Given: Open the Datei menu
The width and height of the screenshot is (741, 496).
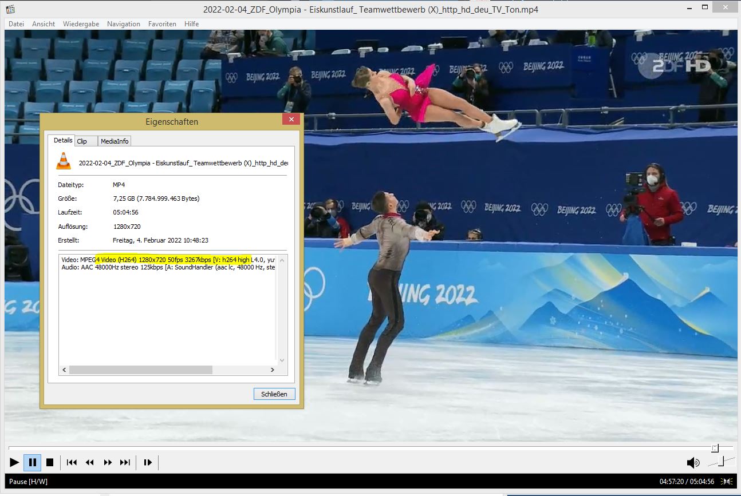Looking at the screenshot, I should 17,24.
